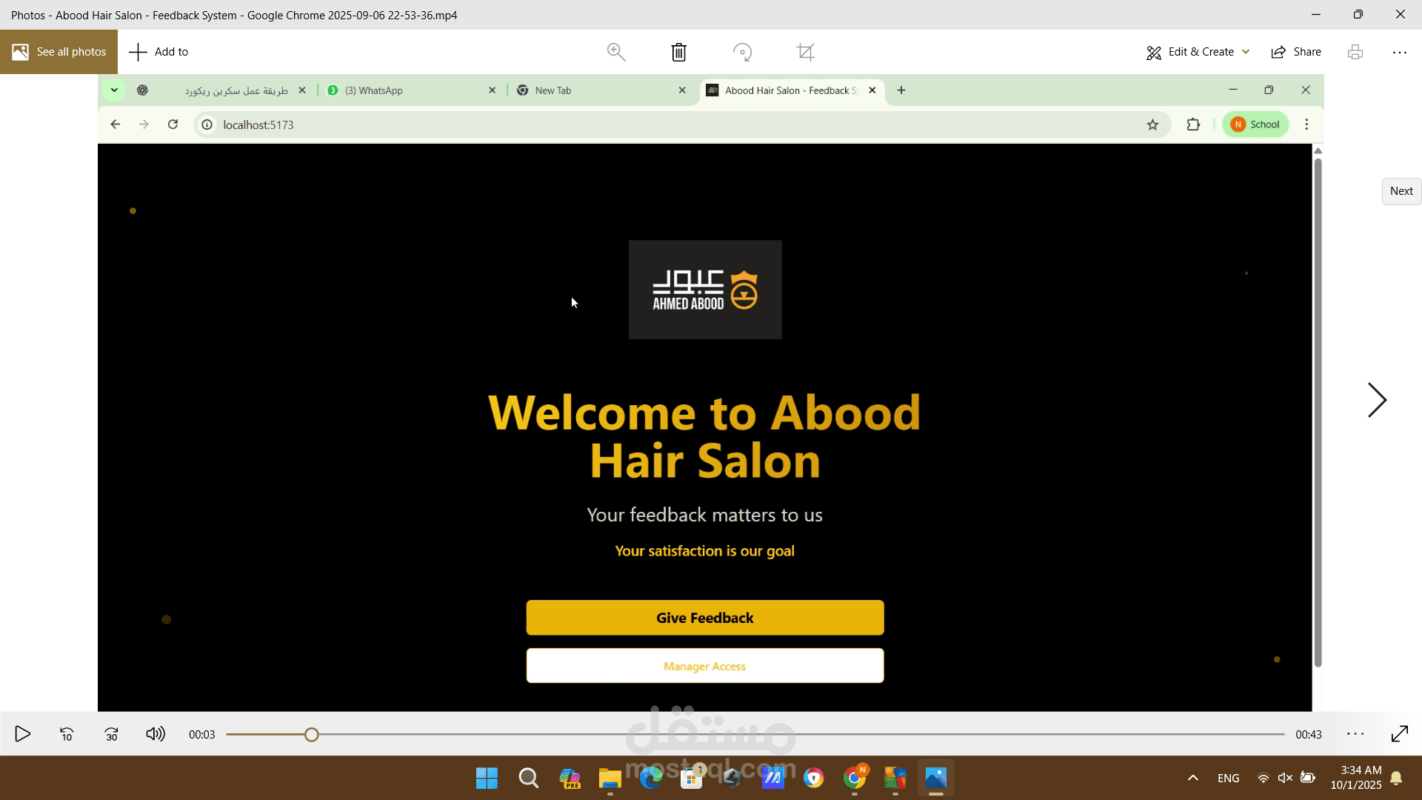Click the browser back arrow
The height and width of the screenshot is (800, 1422).
(115, 124)
